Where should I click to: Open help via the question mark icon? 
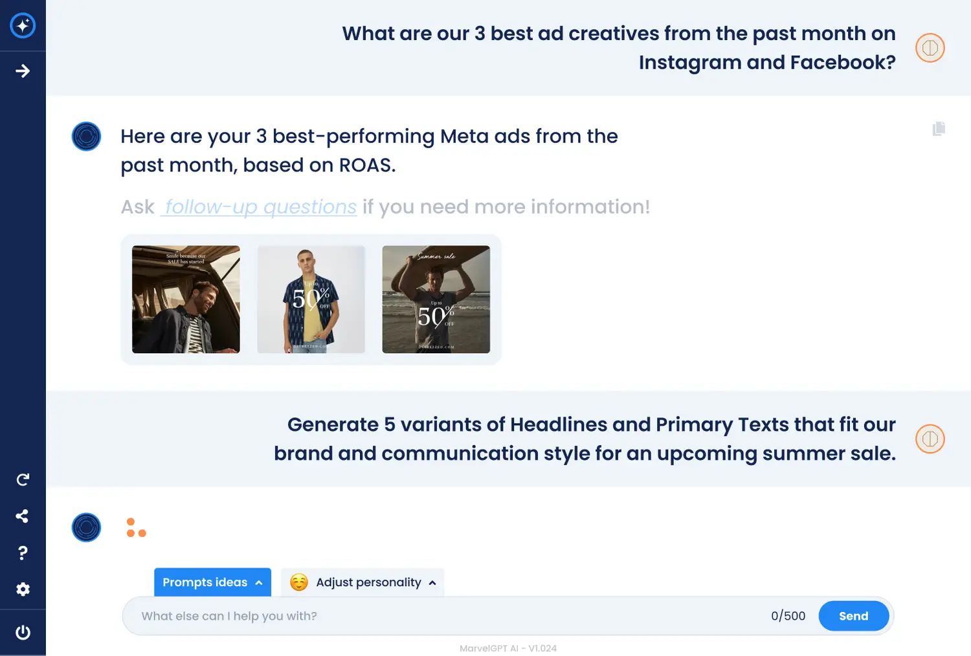23,552
